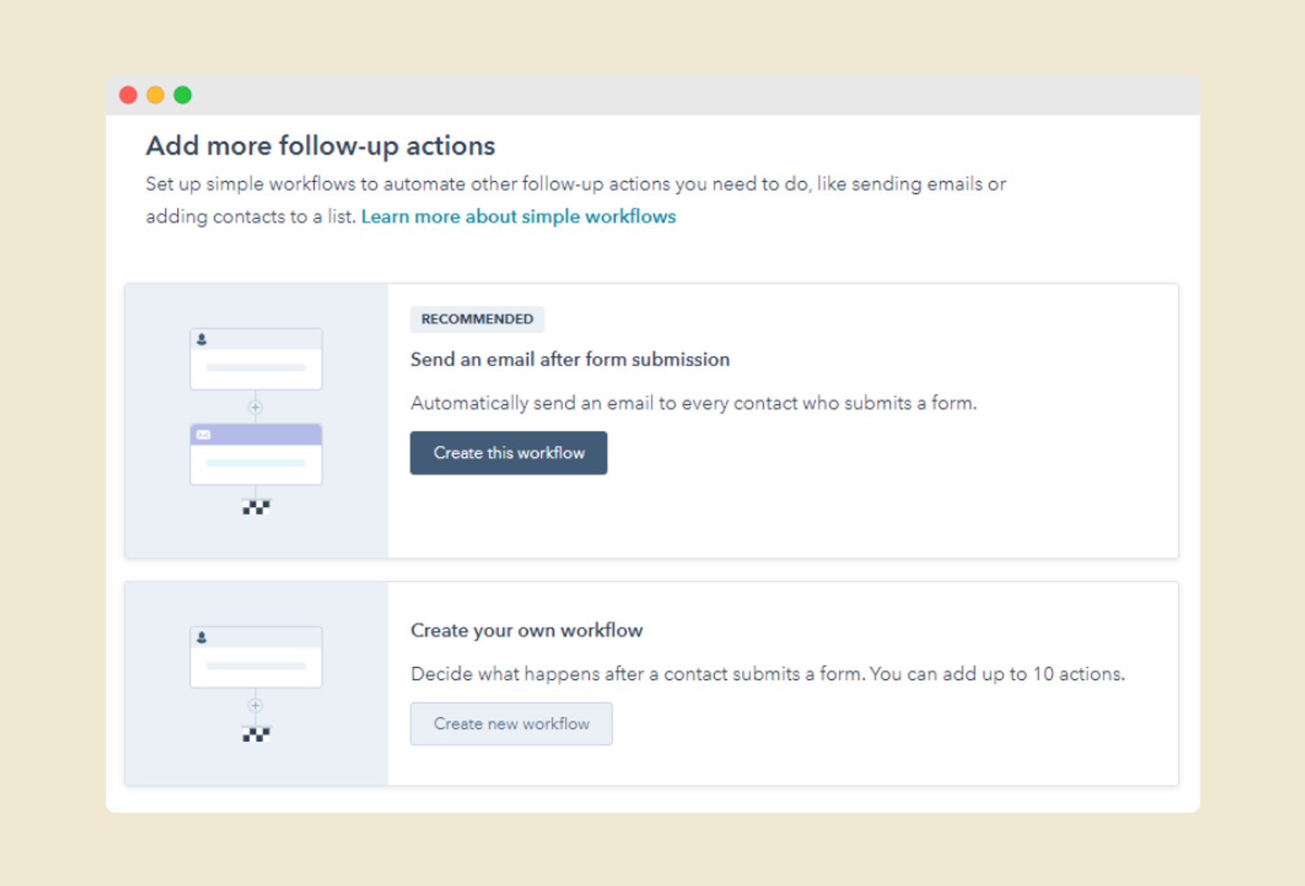
Task: Click the Decide what happens after description text
Action: (x=767, y=674)
